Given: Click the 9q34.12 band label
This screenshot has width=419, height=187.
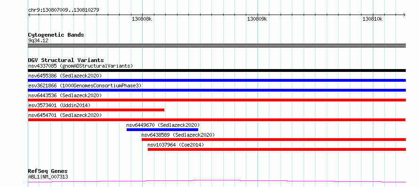Looking at the screenshot, I should 38,41.
